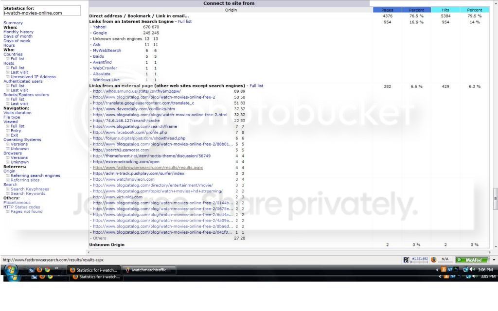This screenshot has height=311, width=498.
Task: Open the Hours report
Action: click(x=9, y=45)
